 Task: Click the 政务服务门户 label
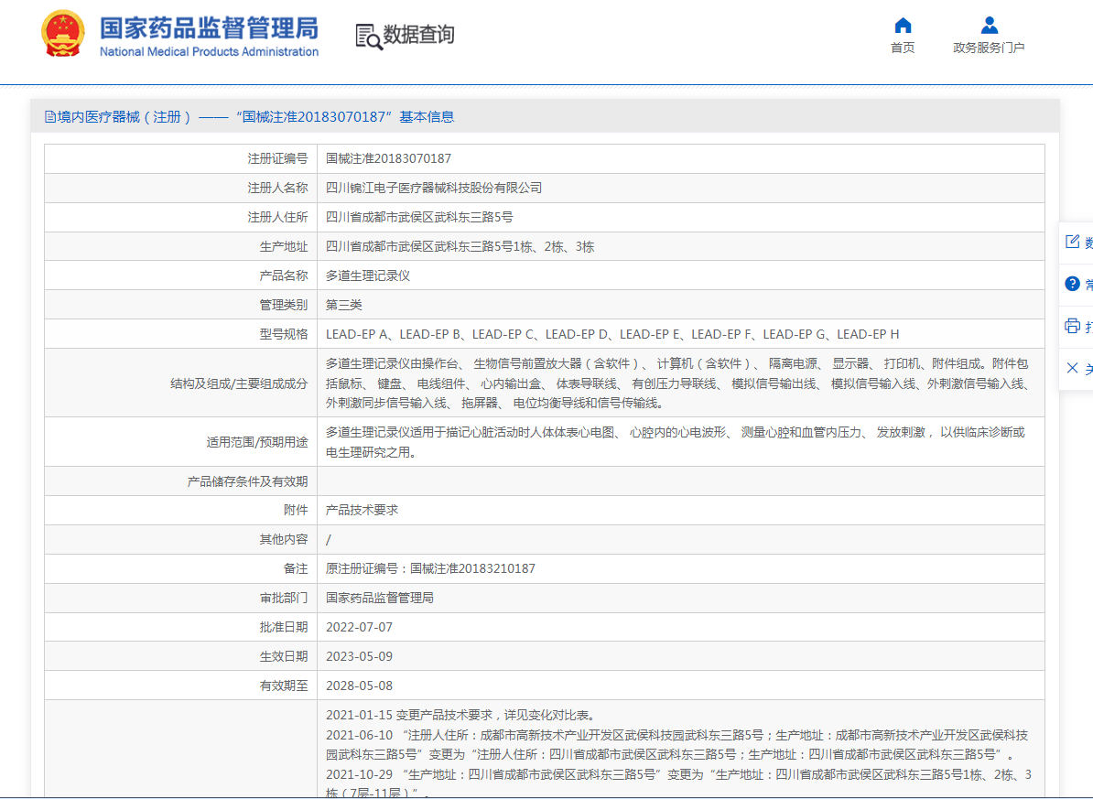pos(990,48)
